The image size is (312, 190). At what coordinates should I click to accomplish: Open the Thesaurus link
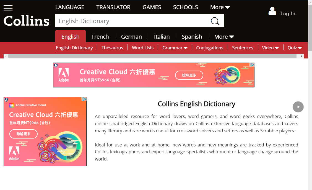(112, 48)
